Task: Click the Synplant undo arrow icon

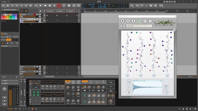Action: pyautogui.click(x=145, y=21)
